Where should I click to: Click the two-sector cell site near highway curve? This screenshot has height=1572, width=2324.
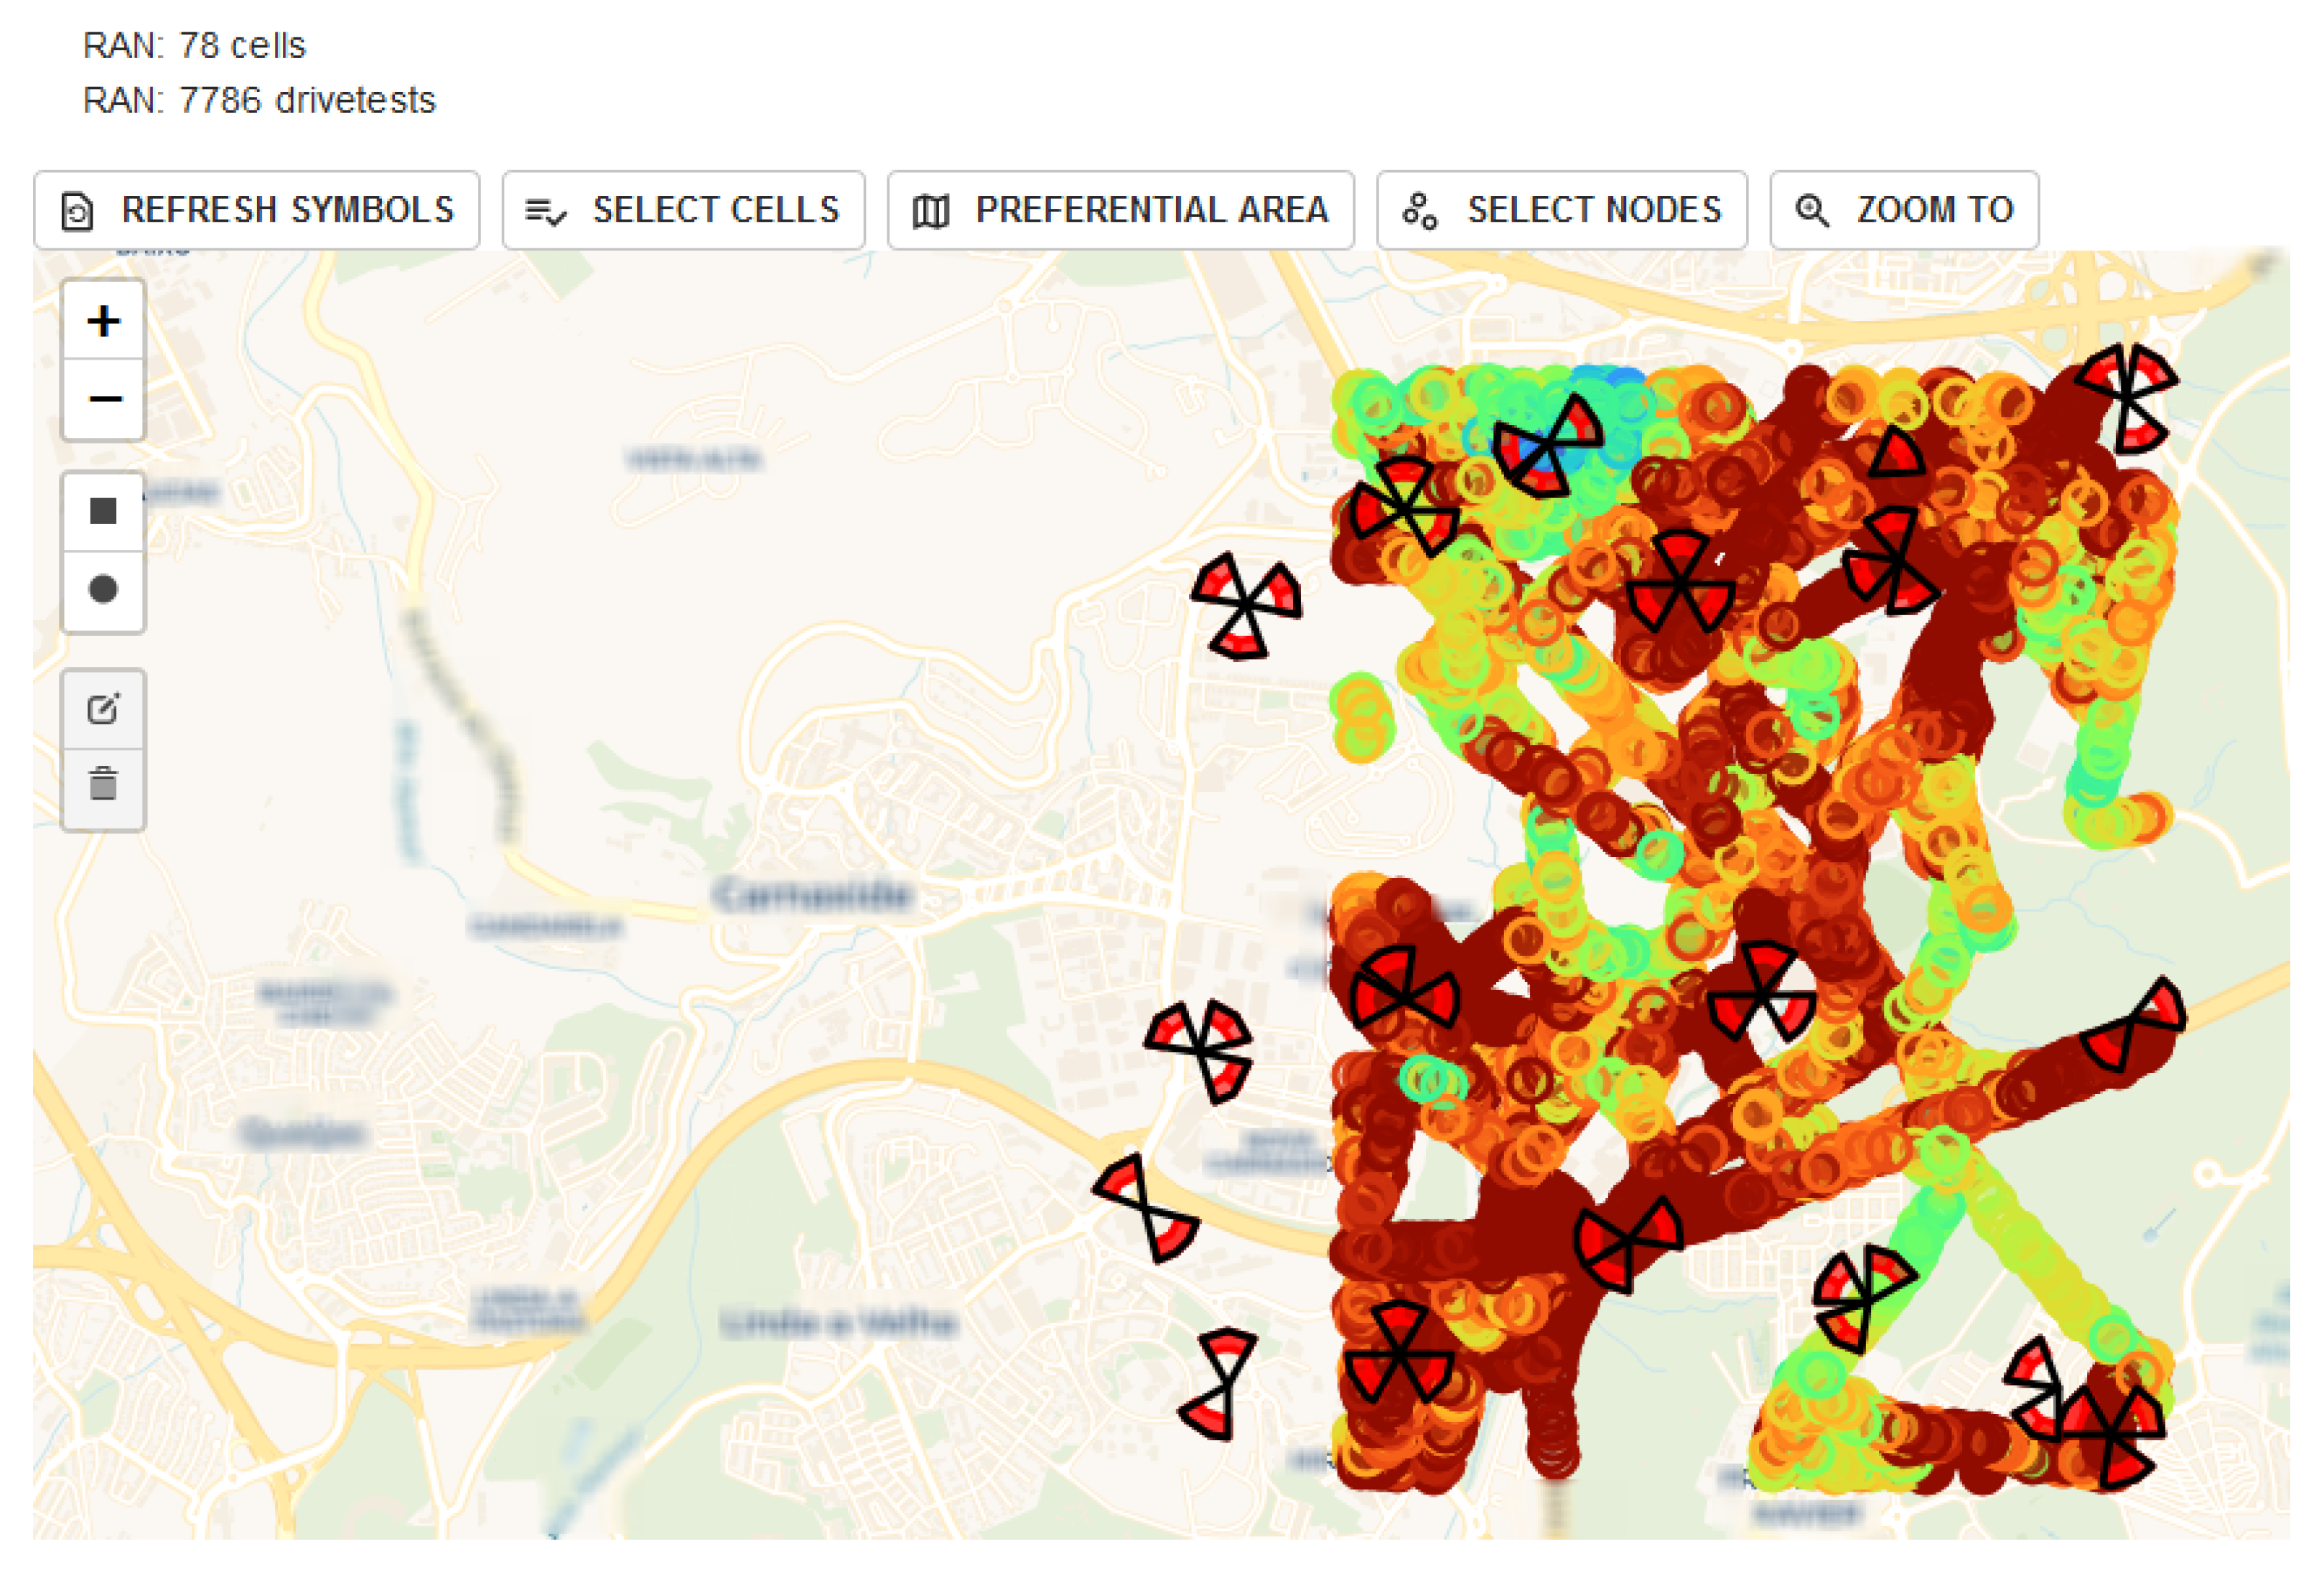point(1146,1207)
